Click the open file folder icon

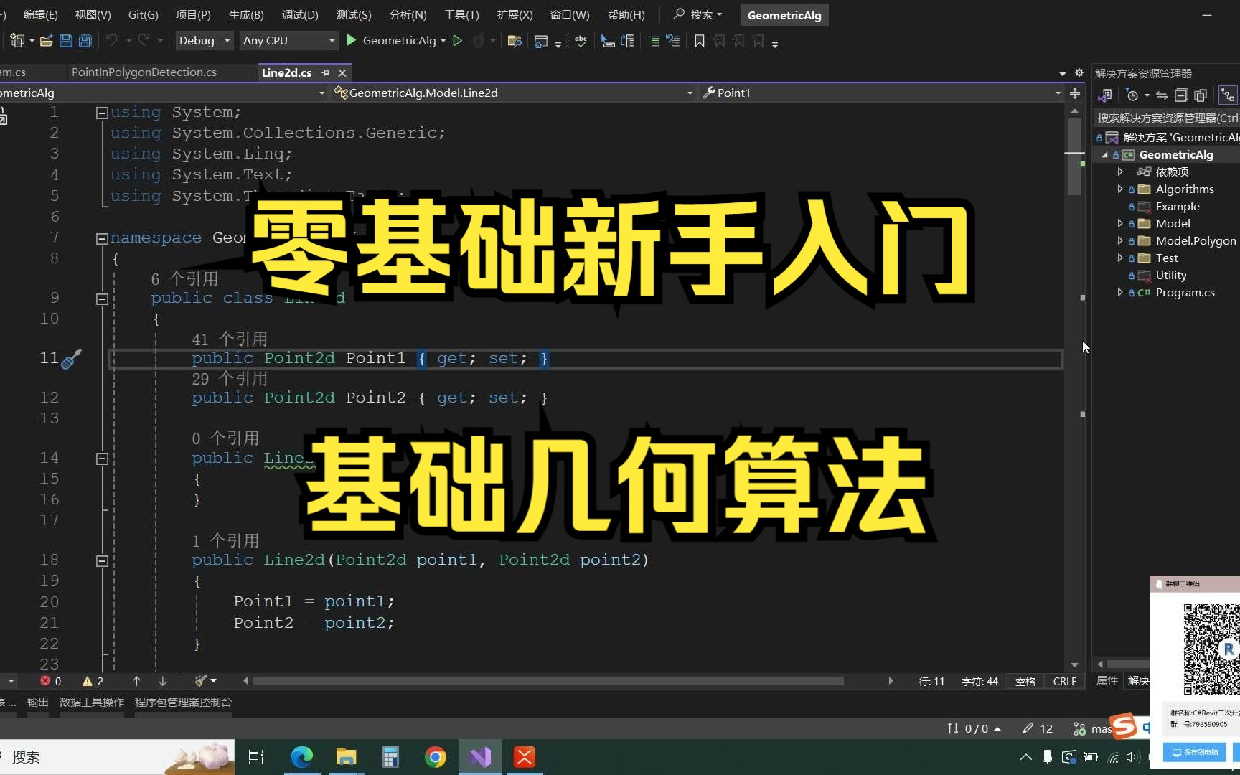[47, 41]
